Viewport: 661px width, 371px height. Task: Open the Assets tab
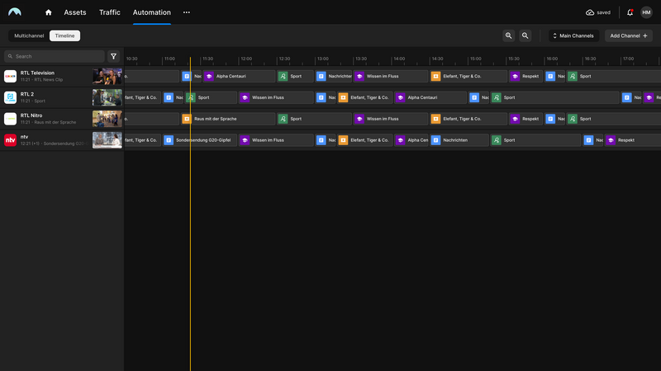point(75,12)
